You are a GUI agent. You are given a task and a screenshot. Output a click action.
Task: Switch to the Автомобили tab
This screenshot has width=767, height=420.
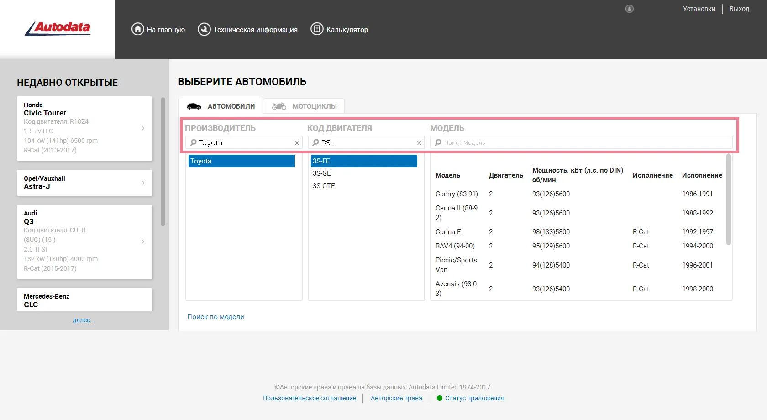point(221,106)
